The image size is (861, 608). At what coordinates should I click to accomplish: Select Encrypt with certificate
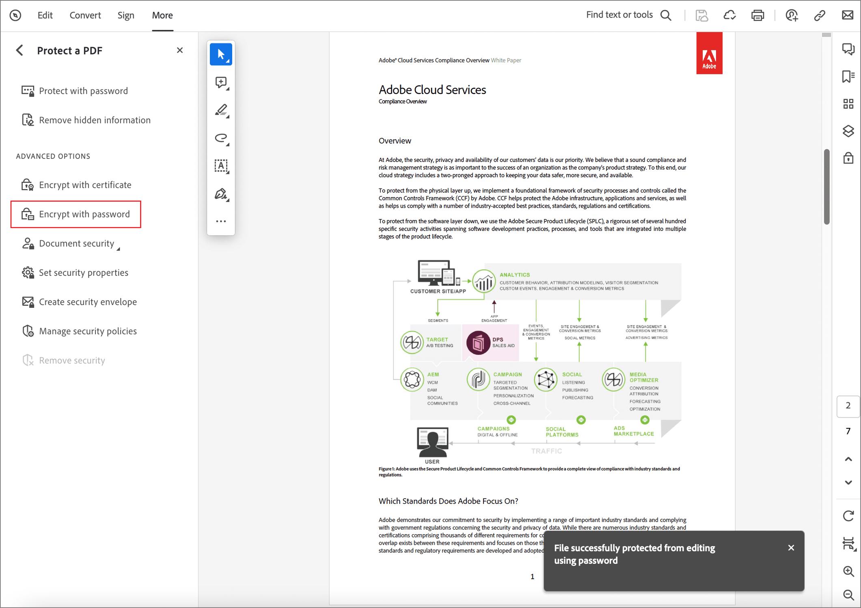85,185
